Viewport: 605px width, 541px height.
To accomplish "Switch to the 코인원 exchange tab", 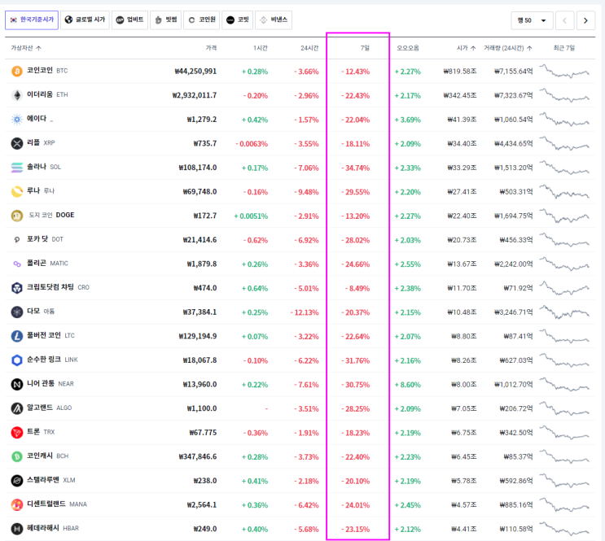I will (202, 20).
